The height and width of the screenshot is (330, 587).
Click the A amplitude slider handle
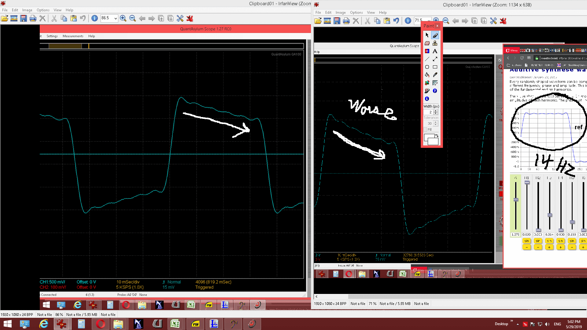[x=516, y=200]
